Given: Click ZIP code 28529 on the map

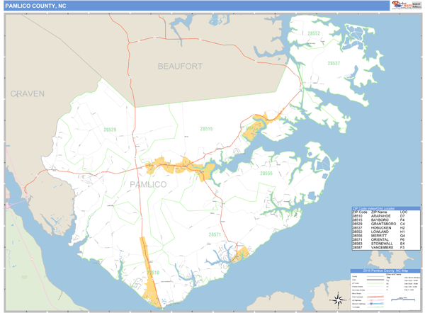Looking at the screenshot, I should point(109,130).
